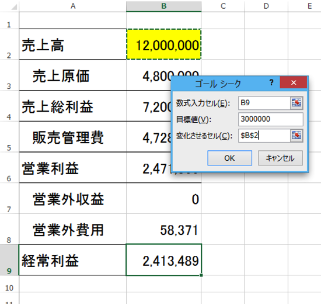Click the 売上原価 label cell

click(73, 75)
